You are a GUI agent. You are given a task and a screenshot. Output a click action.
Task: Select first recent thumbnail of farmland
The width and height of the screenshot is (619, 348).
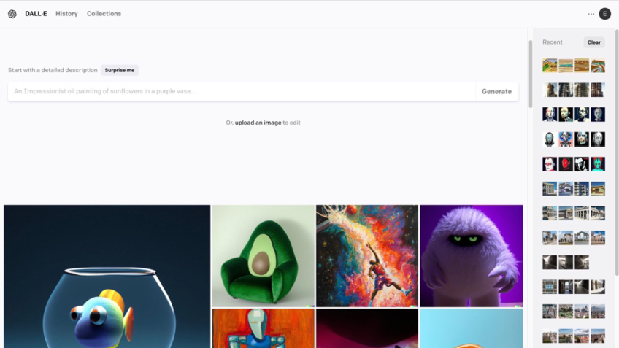click(x=550, y=66)
